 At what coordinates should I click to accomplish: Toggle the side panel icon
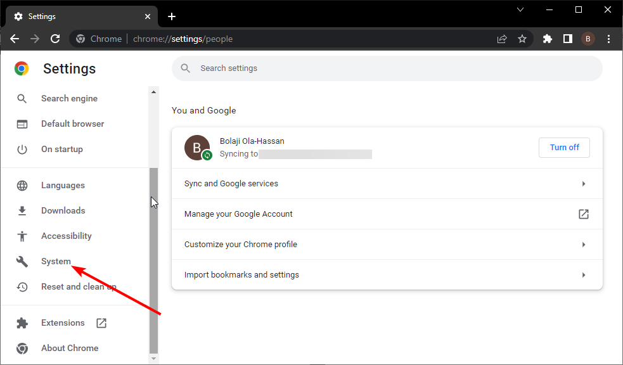point(568,39)
